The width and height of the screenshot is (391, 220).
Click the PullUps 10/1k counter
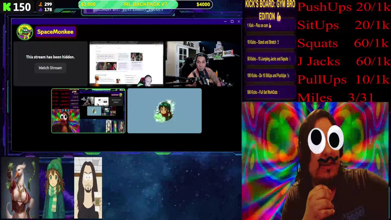point(344,79)
